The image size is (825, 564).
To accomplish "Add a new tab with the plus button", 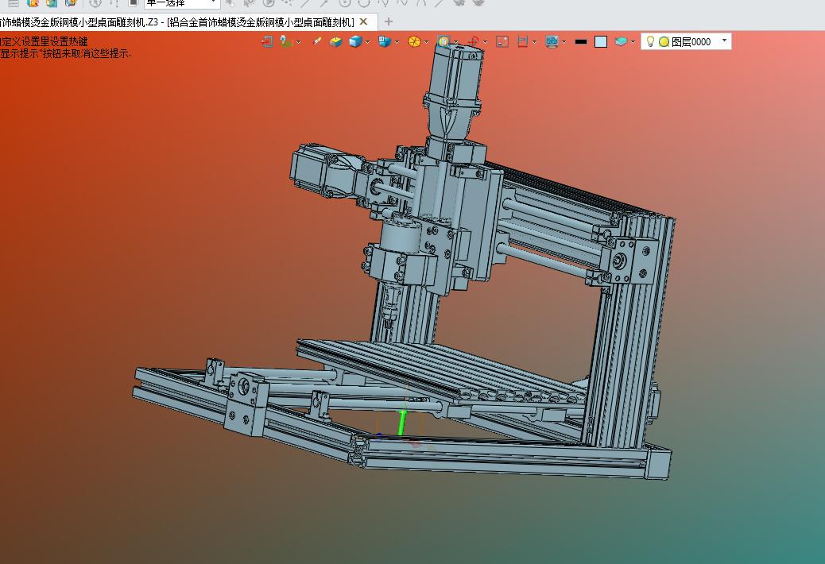I will [389, 21].
